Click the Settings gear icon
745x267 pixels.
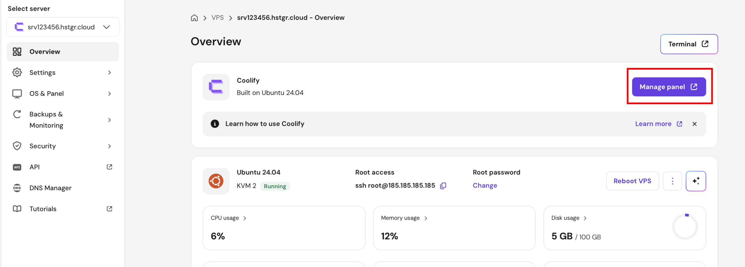[x=17, y=72]
